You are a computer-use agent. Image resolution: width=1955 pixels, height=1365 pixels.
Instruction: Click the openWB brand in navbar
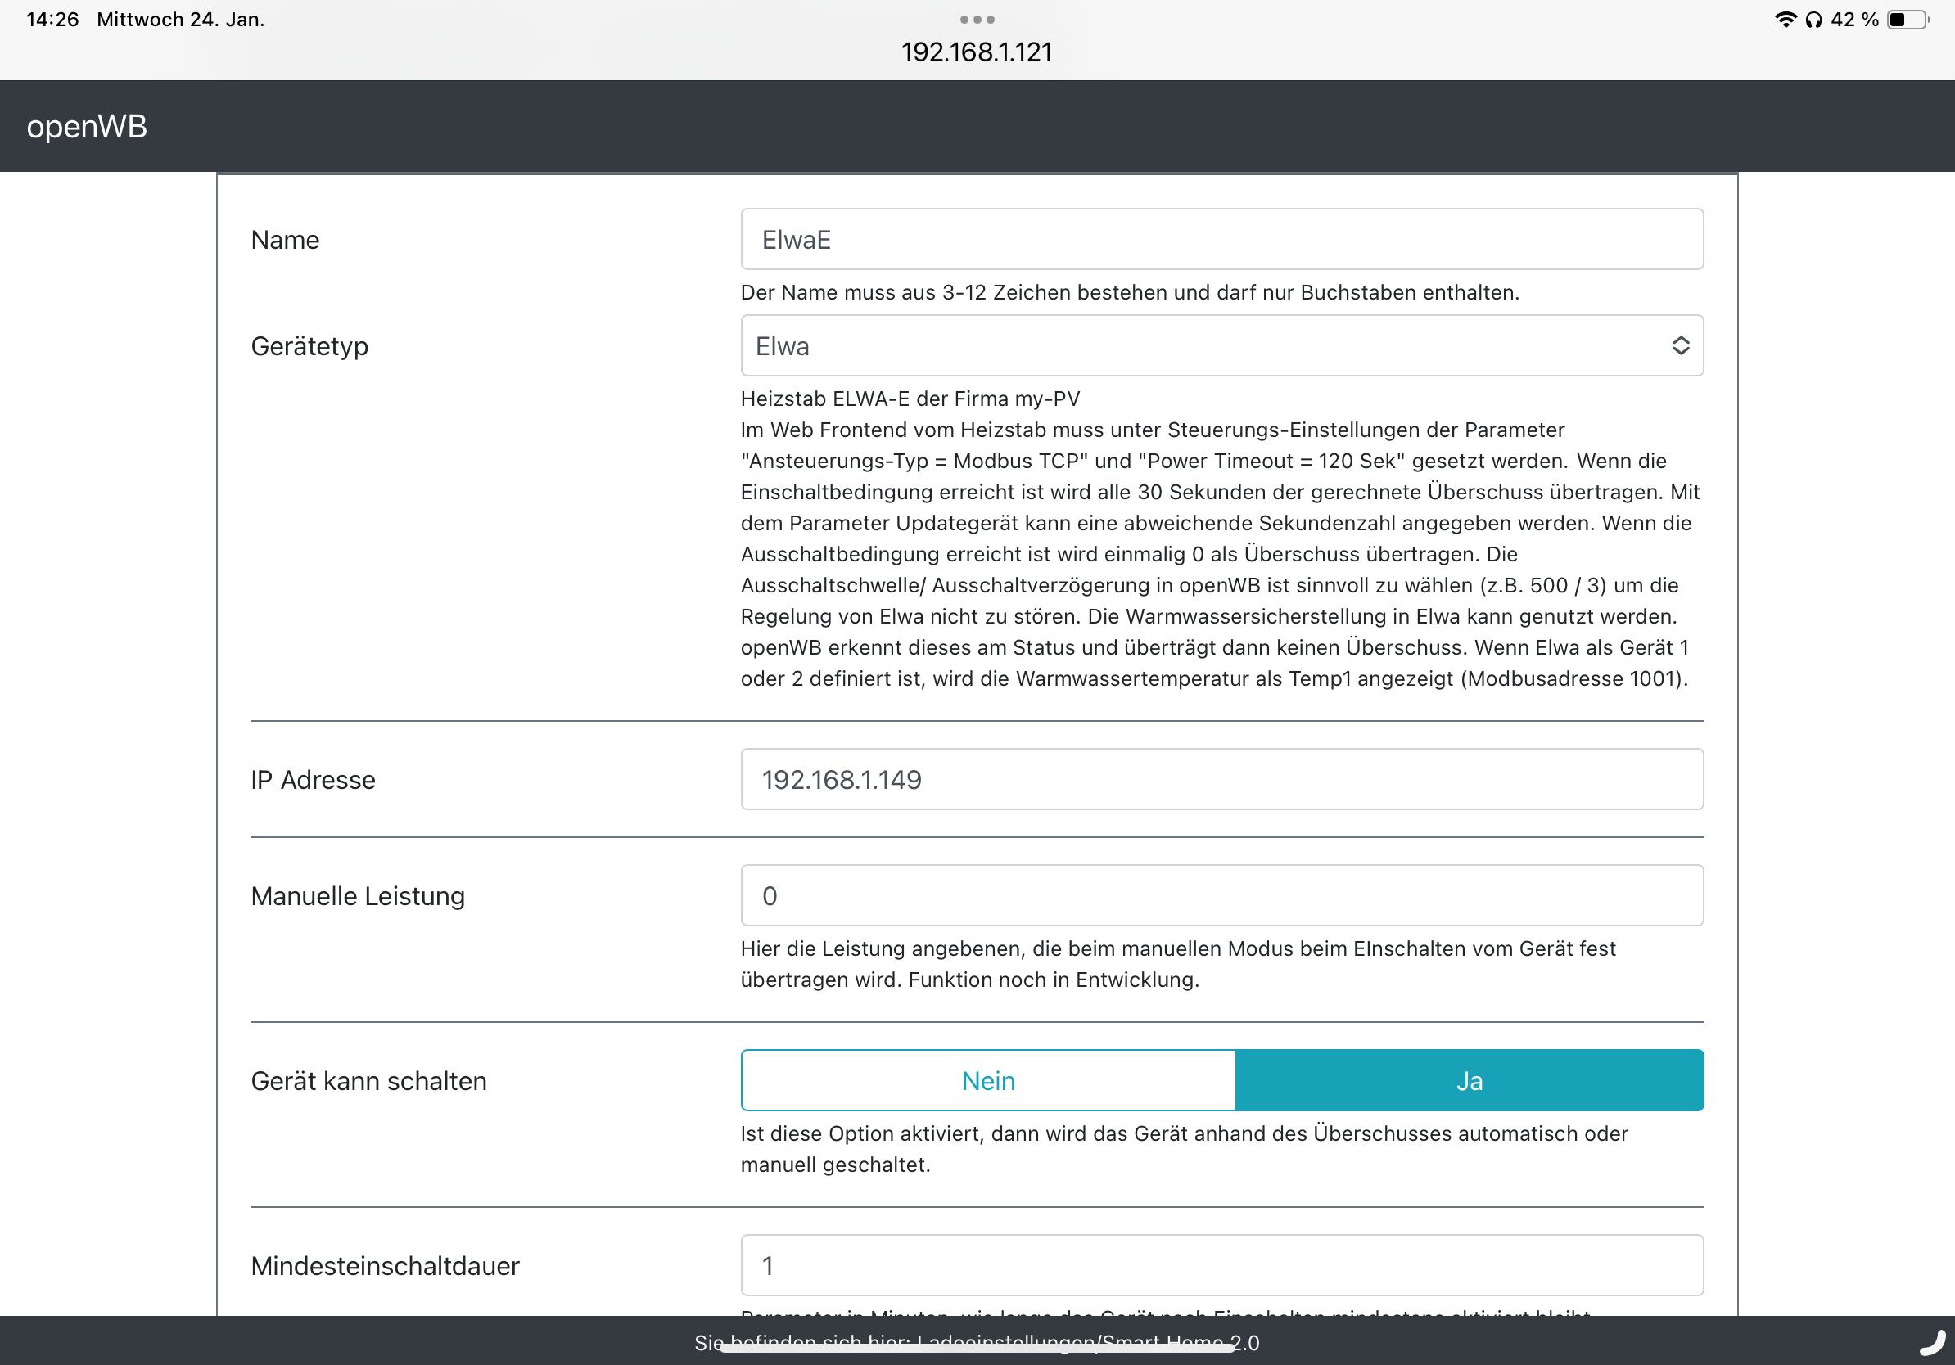tap(87, 127)
